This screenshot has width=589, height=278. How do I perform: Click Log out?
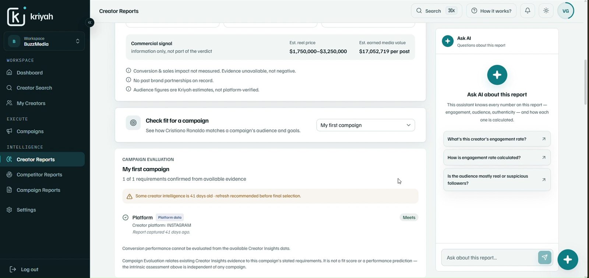pyautogui.click(x=24, y=270)
